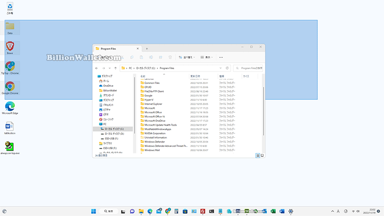
Task: Select the Common Files folder
Action: click(150, 83)
